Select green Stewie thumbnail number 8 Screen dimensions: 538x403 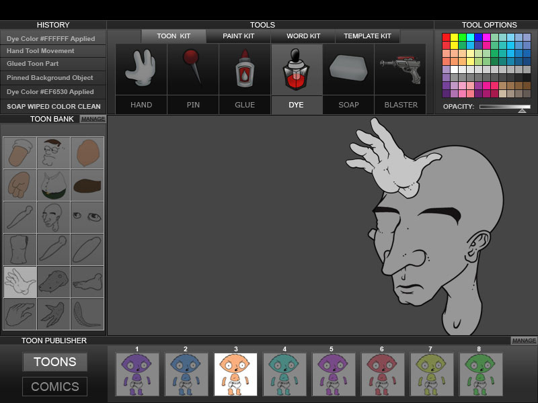tap(481, 375)
